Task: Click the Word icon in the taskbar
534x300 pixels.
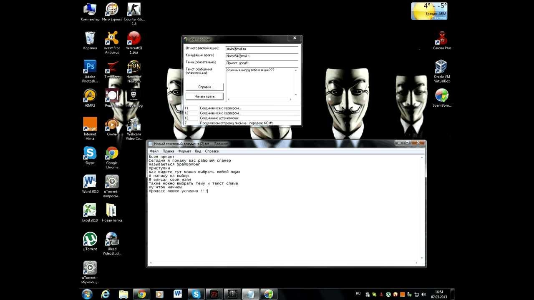Action: click(x=178, y=294)
